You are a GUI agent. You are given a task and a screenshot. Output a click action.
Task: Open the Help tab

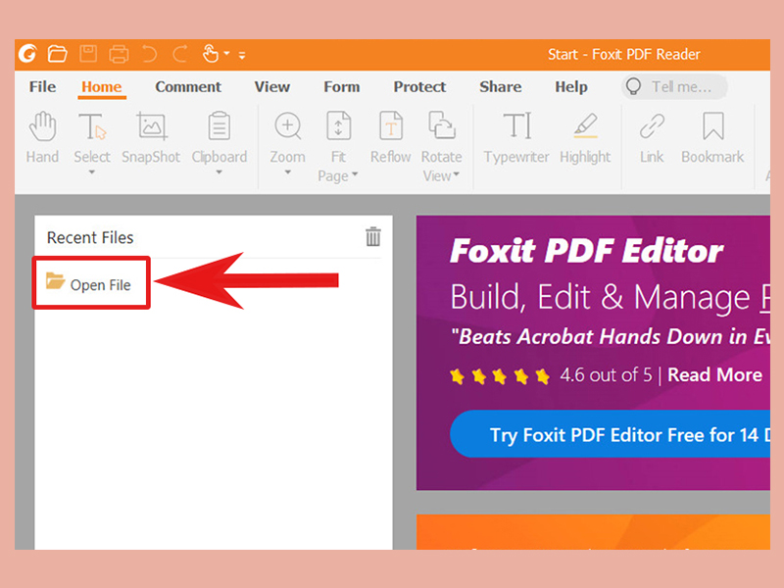(571, 87)
